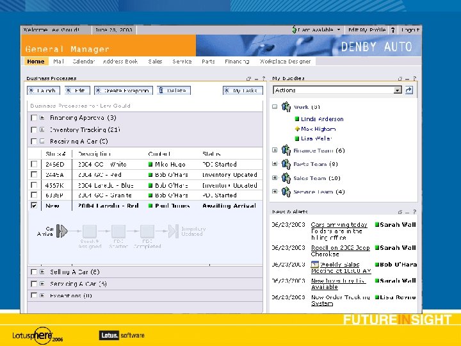The image size is (461, 346).
Task: Check the Servicing A Car checkbox
Action: point(34,284)
